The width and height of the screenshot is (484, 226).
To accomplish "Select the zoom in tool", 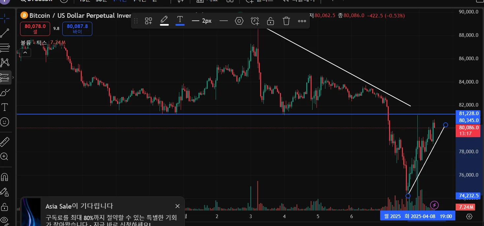I will coord(5,157).
